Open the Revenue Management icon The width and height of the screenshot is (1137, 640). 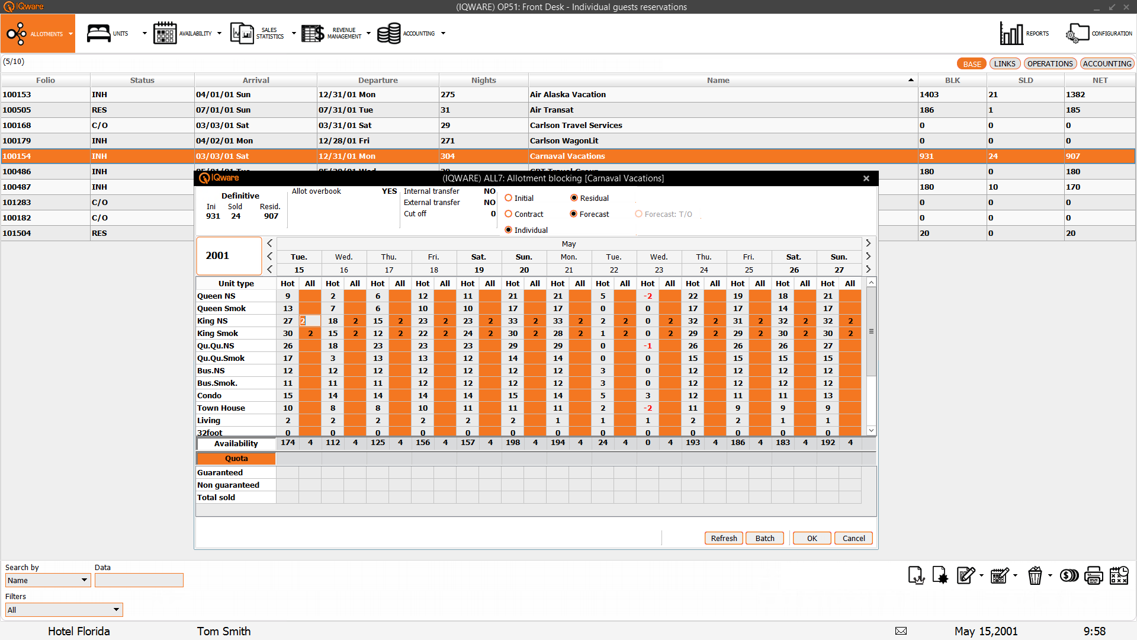click(313, 33)
